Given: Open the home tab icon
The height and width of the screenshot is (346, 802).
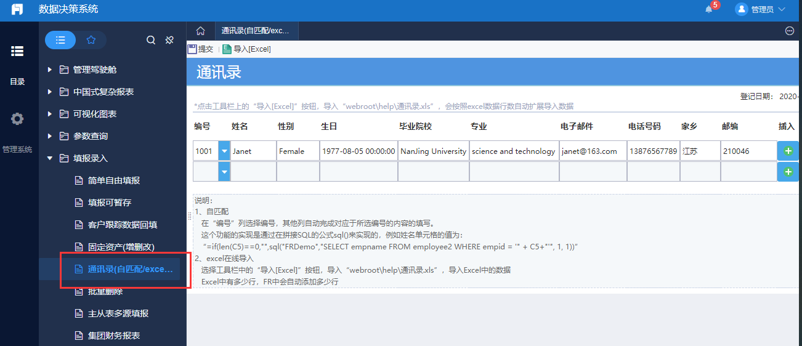Looking at the screenshot, I should point(200,31).
